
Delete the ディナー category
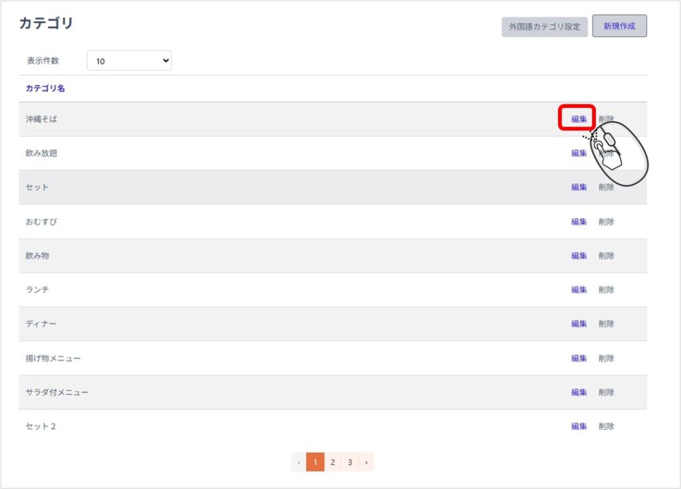click(x=606, y=323)
